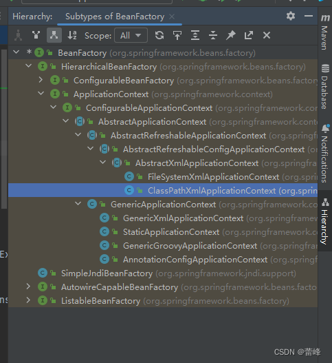The height and width of the screenshot is (363, 332).
Task: Click the ApplicationContext interface icon
Action: [55, 94]
